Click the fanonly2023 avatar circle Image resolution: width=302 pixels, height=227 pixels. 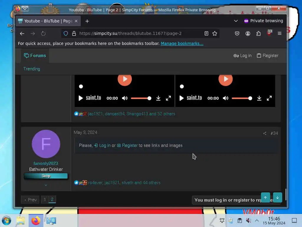[46, 144]
